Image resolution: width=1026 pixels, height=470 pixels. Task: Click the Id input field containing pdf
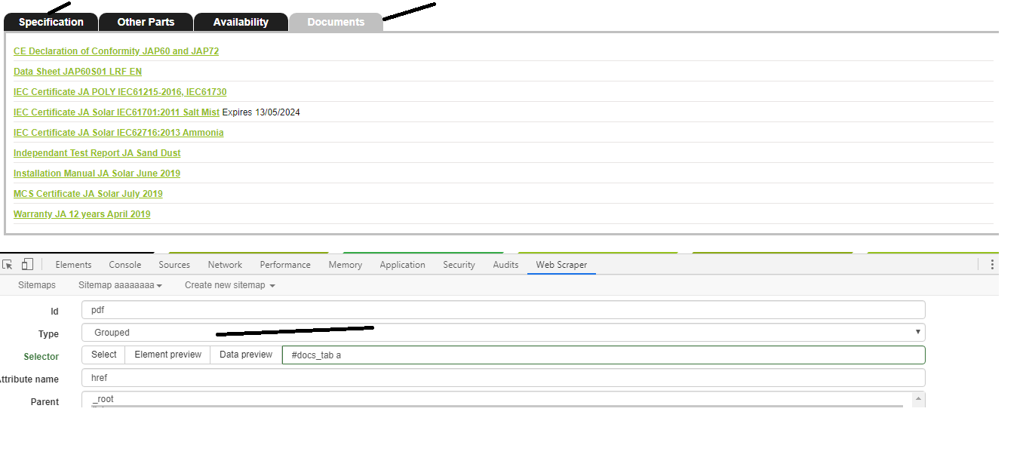[502, 310]
